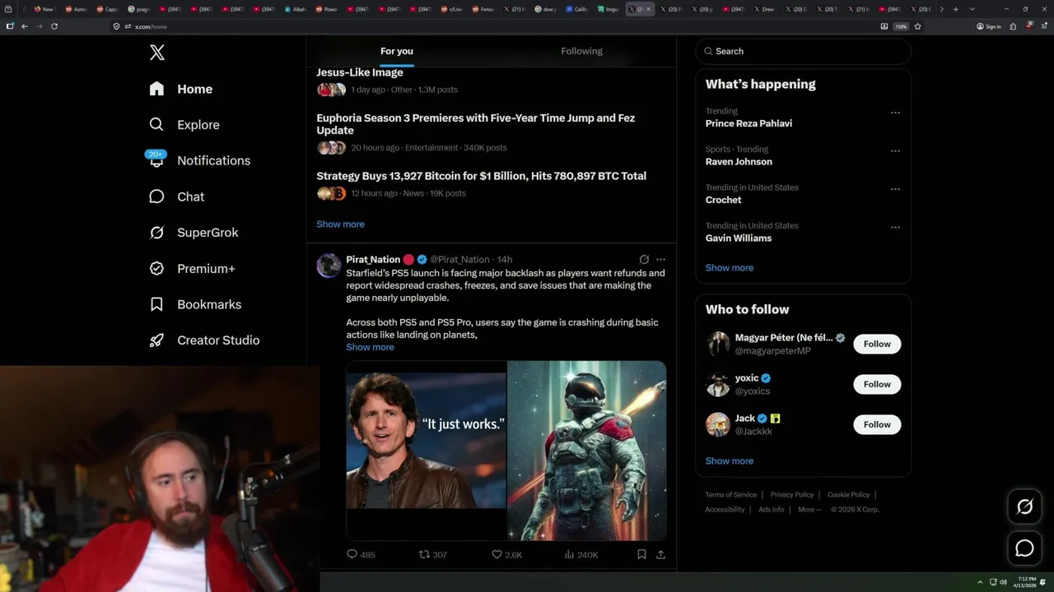This screenshot has width=1054, height=592.
Task: Open the Starfield astronaut image
Action: pyautogui.click(x=587, y=451)
